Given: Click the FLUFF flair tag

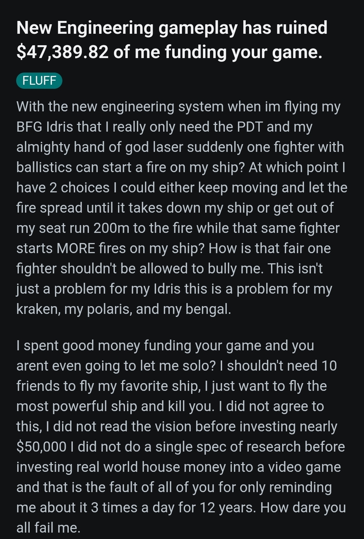Looking at the screenshot, I should (x=39, y=81).
